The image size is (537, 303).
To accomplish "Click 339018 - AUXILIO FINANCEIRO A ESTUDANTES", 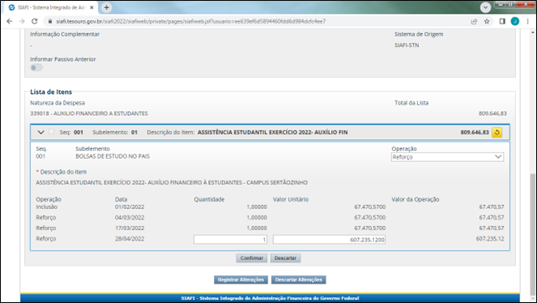I will pyautogui.click(x=89, y=113).
